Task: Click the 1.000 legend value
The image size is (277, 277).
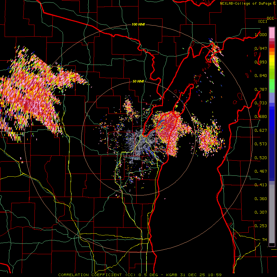Action: click(261, 34)
